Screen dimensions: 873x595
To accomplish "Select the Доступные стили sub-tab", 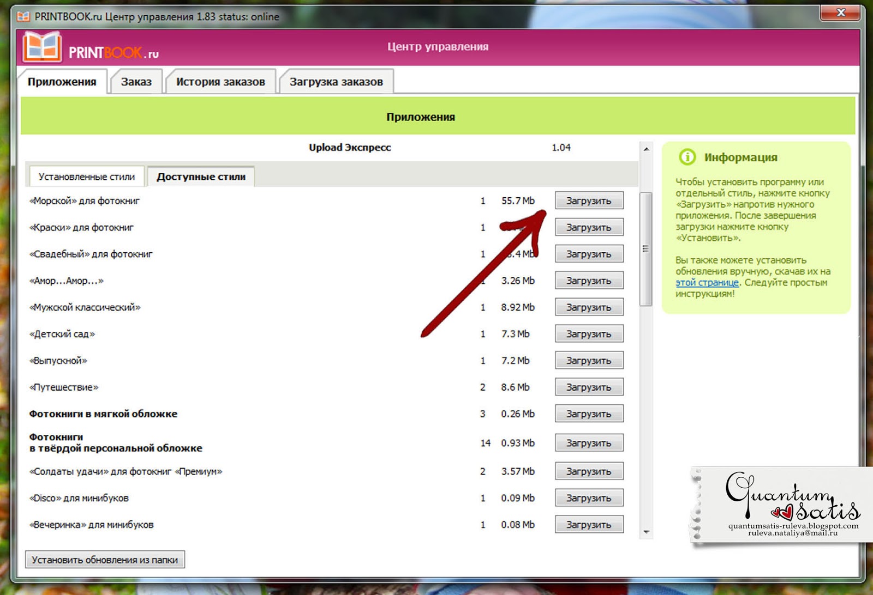I will click(x=201, y=177).
